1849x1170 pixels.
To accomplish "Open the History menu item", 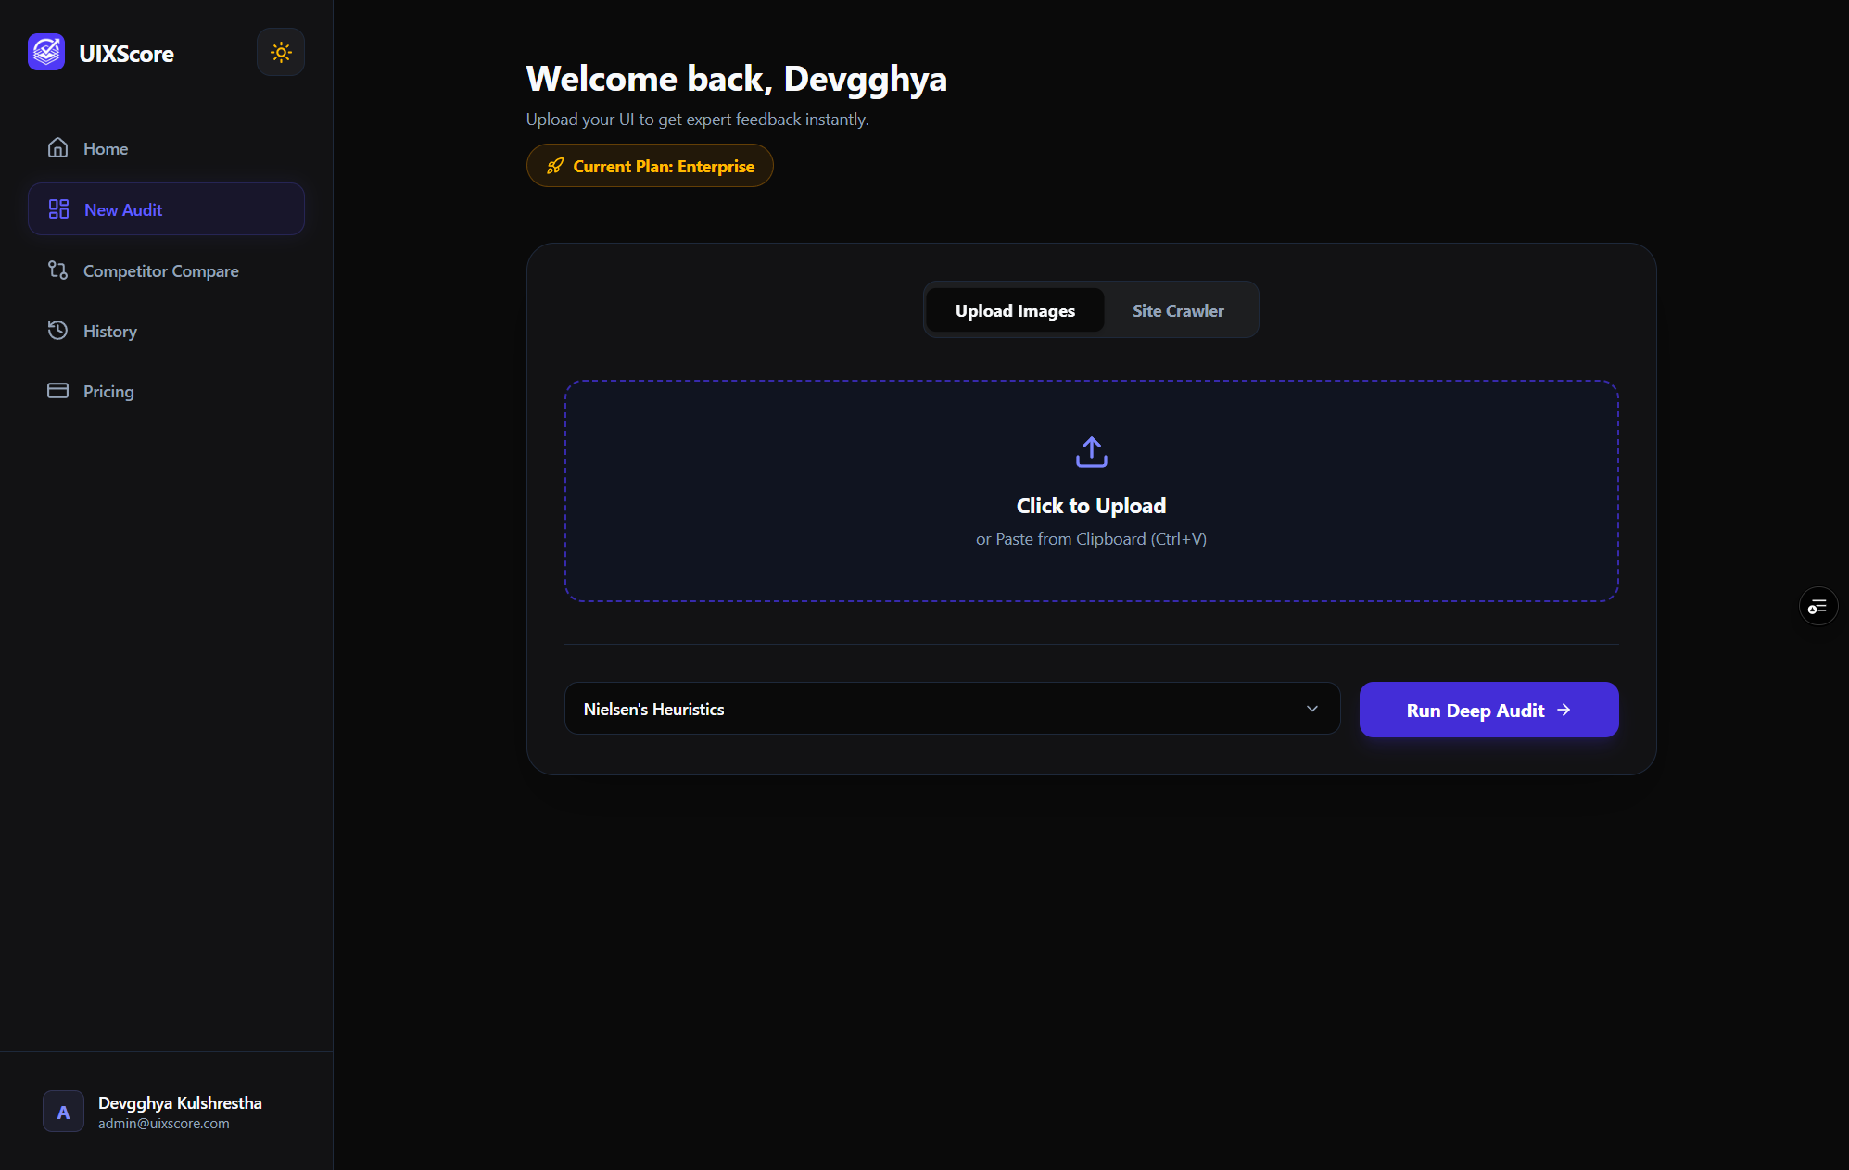I will pyautogui.click(x=110, y=332).
